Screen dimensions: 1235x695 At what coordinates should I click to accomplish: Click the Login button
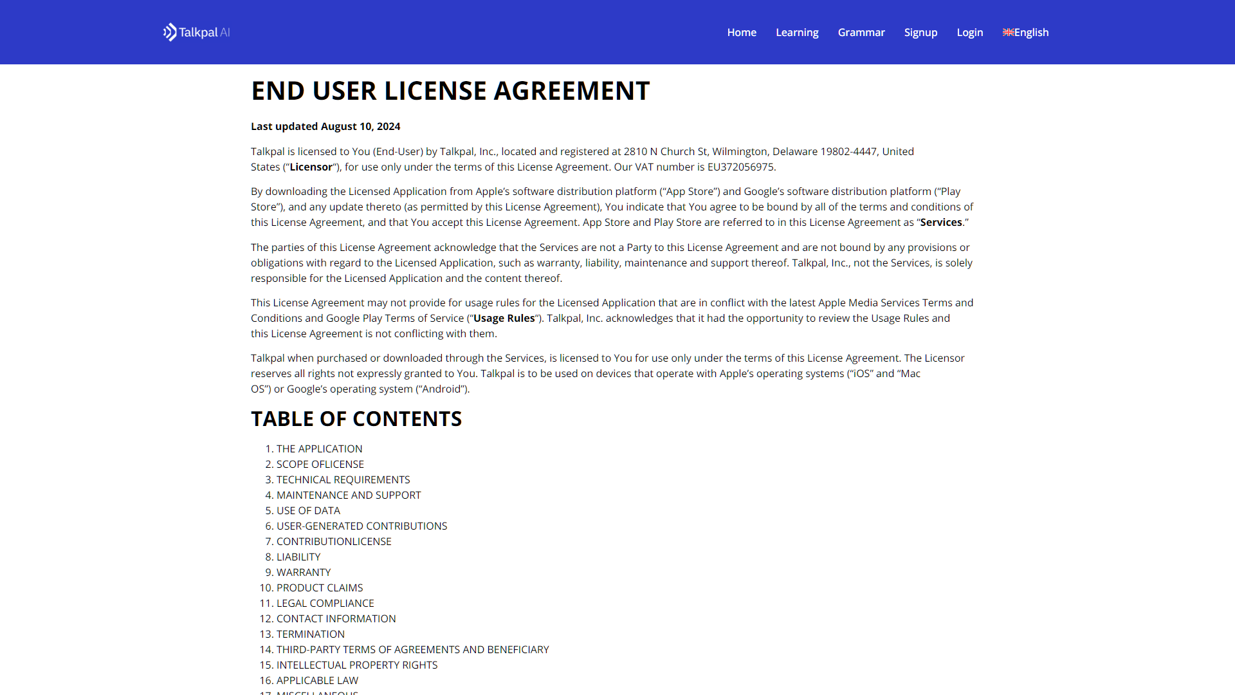(969, 32)
